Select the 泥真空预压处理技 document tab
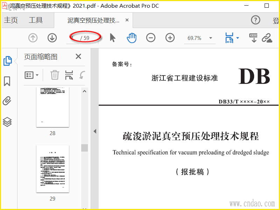 (x=93, y=20)
